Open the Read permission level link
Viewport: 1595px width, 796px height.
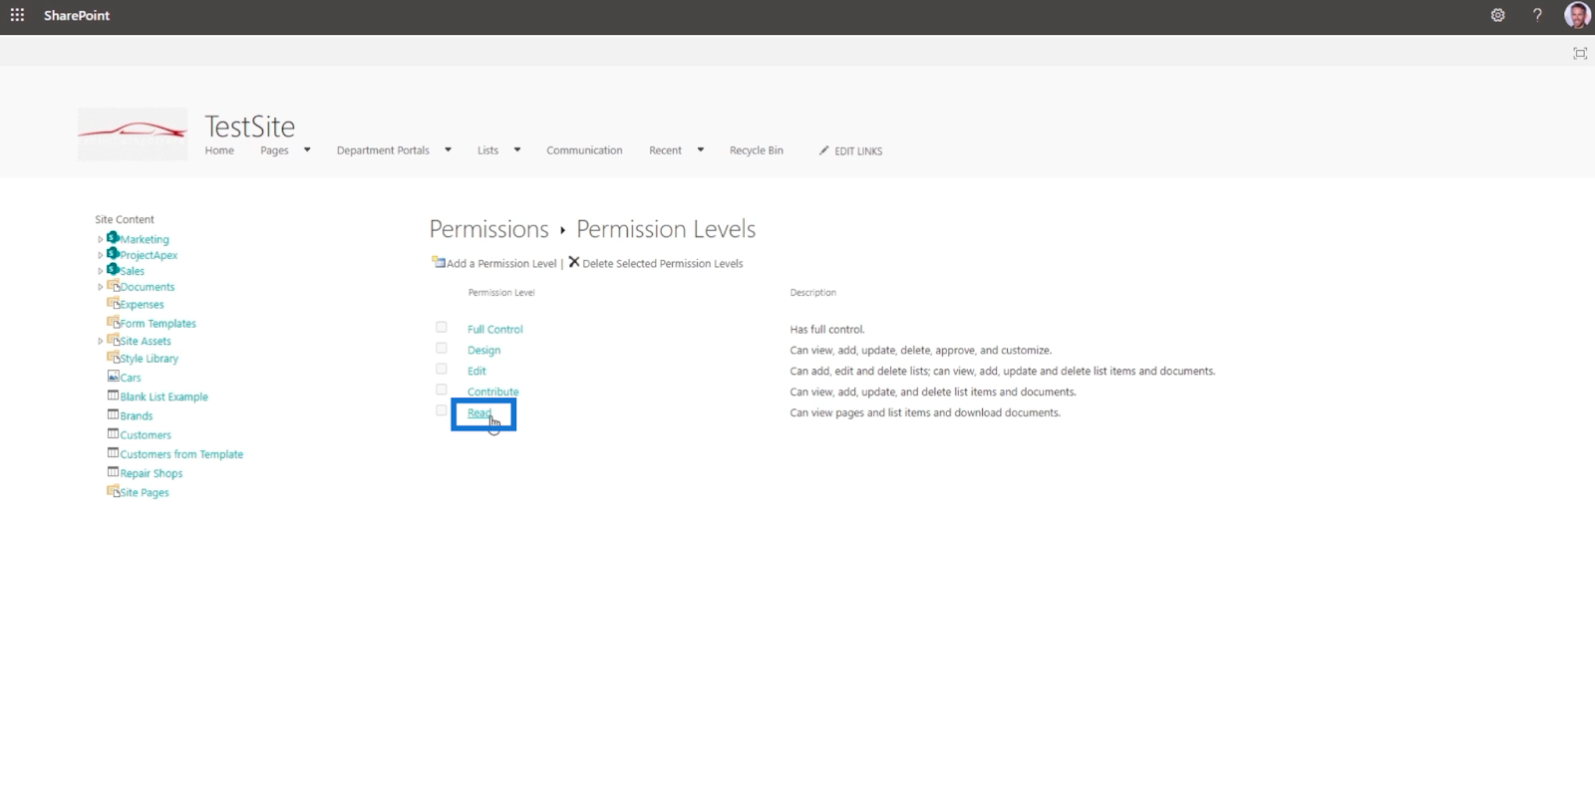click(479, 412)
